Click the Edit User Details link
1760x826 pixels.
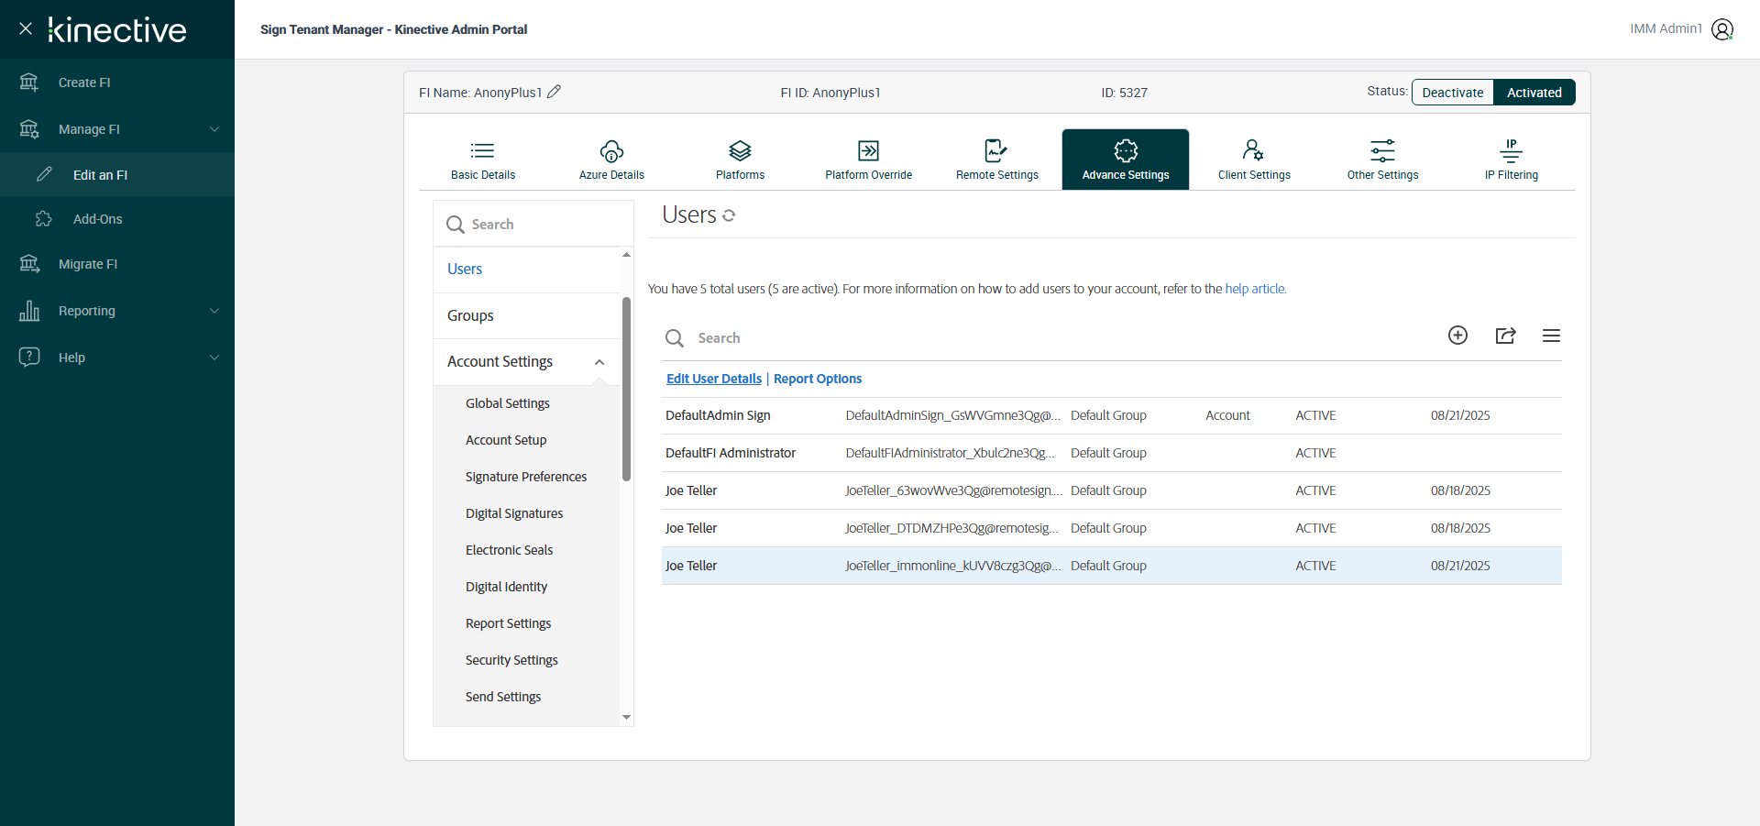coord(713,379)
